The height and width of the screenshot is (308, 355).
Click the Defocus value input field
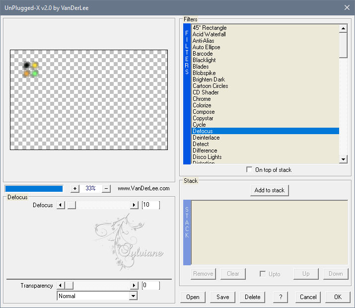[151, 205]
